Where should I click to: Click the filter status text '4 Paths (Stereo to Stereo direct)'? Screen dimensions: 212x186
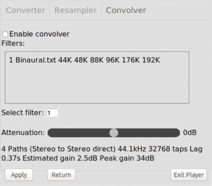tap(58, 149)
